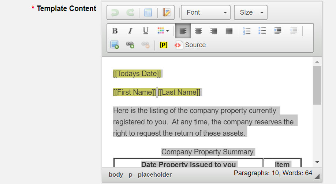This screenshot has height=184, width=336.
Task: Click the editor resize handle
Action: tap(317, 176)
